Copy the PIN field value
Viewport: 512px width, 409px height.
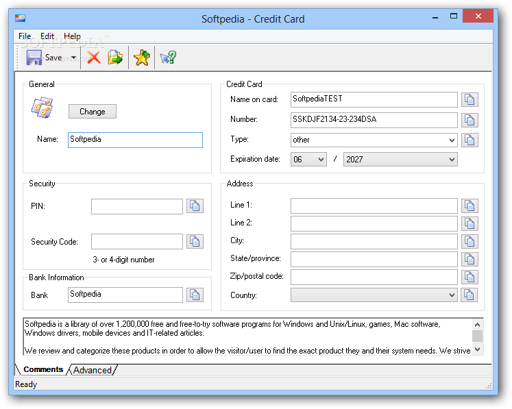click(x=195, y=206)
